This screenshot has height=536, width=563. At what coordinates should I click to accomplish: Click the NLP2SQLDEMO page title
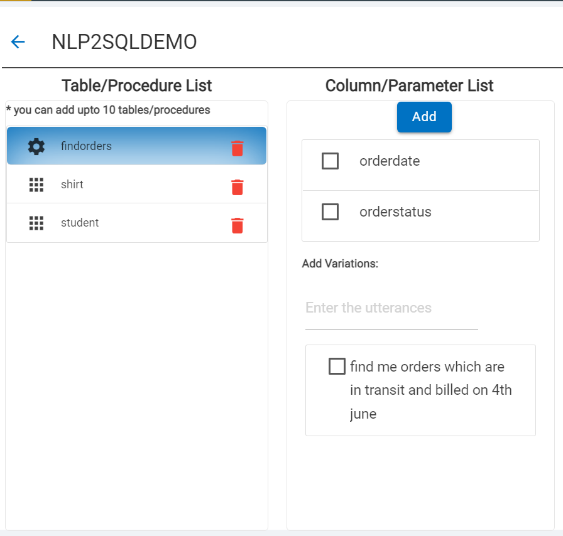click(x=124, y=42)
